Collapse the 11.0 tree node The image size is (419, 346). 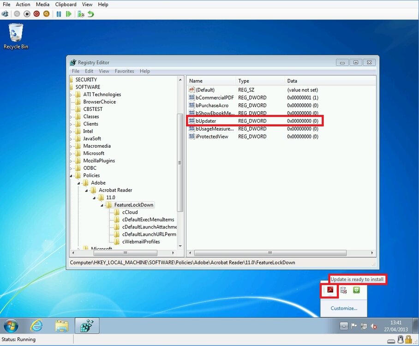point(94,198)
